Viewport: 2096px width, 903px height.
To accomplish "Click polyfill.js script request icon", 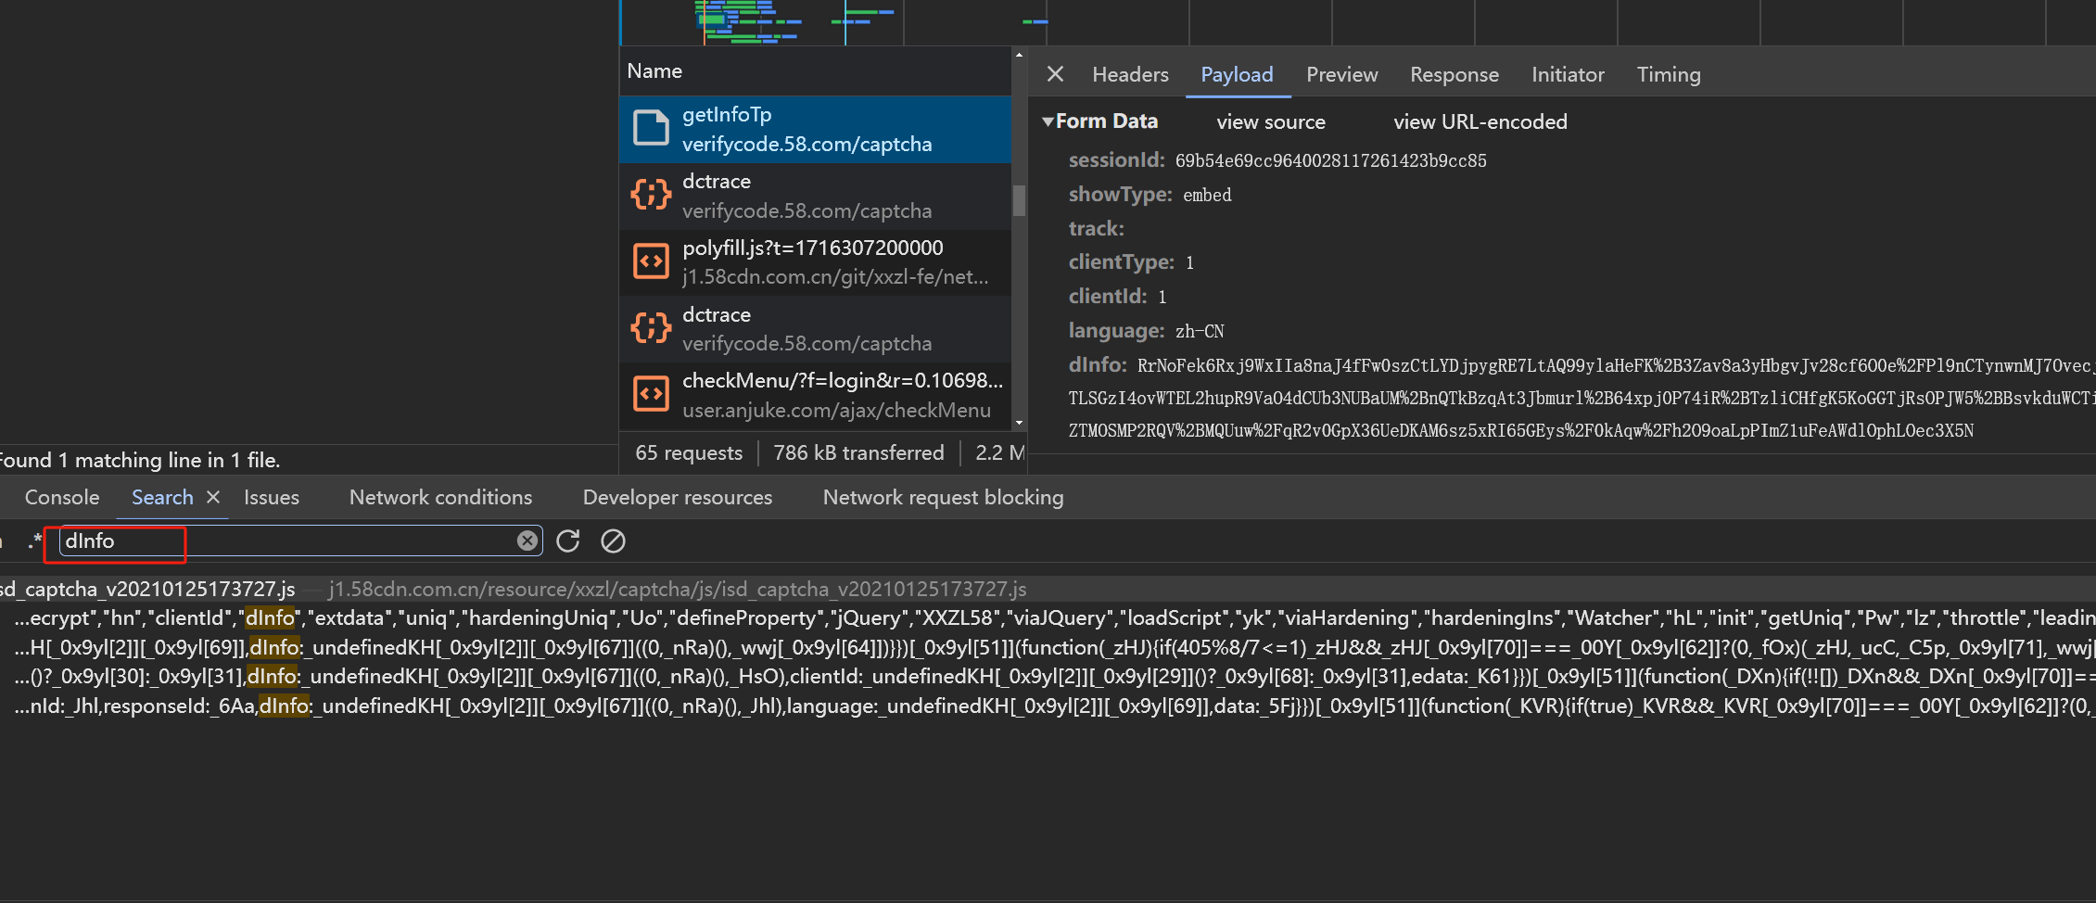I will [651, 261].
